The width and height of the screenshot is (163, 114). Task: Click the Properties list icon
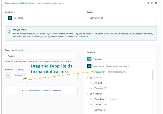coord(89,59)
